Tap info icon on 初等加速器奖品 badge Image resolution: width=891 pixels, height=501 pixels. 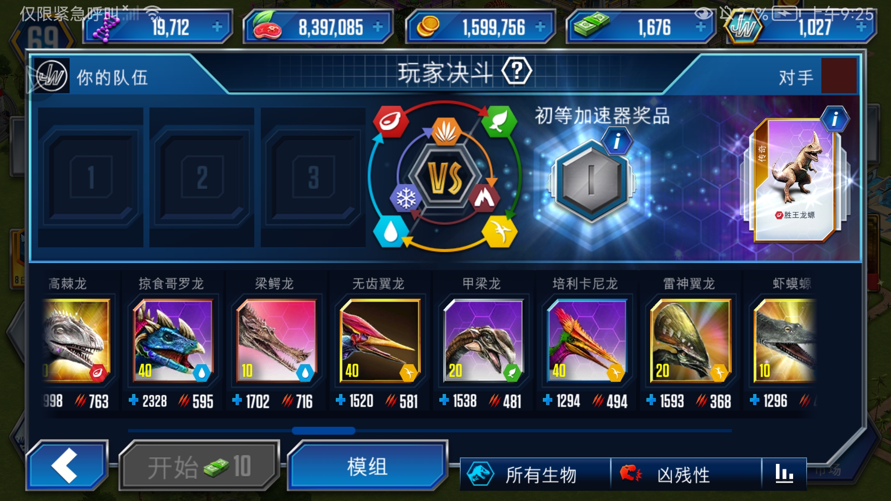click(617, 141)
